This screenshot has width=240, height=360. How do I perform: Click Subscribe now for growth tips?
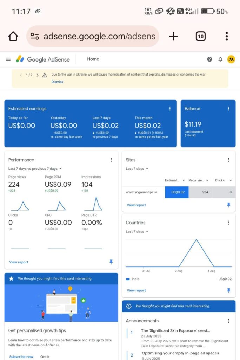(21, 357)
